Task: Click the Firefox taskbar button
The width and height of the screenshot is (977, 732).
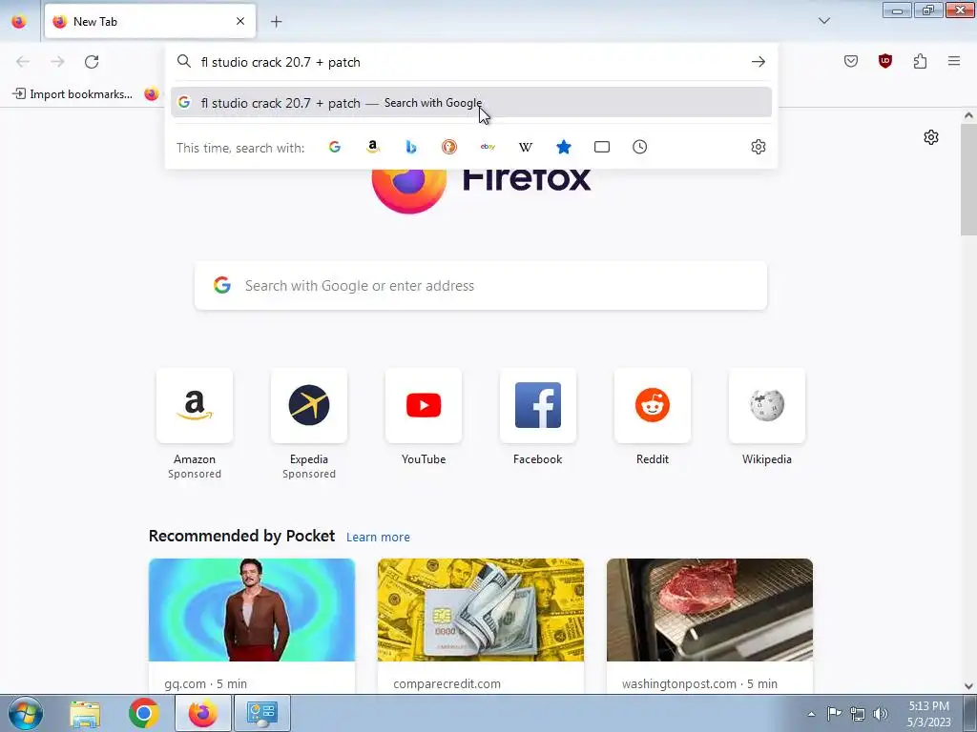Action: point(202,713)
